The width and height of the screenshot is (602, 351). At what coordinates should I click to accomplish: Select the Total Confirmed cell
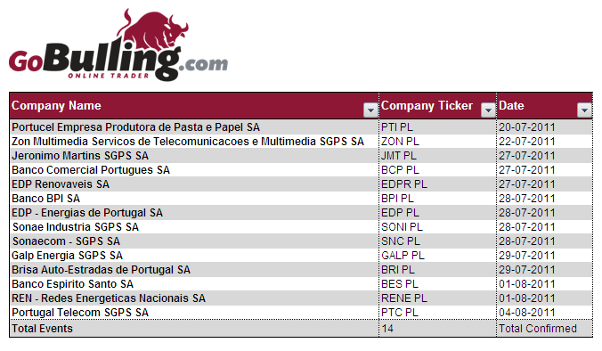tap(544, 329)
